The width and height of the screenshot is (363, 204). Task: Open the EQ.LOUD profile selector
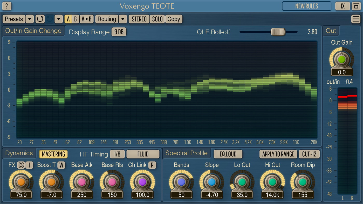point(228,154)
